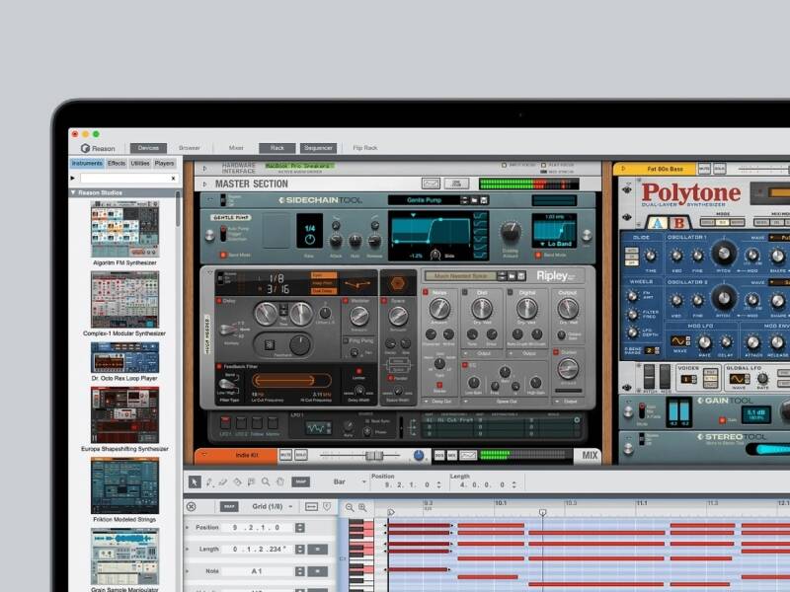The image size is (790, 592).
Task: Select the Hand tool in sequencer toolbar
Action: (x=280, y=481)
